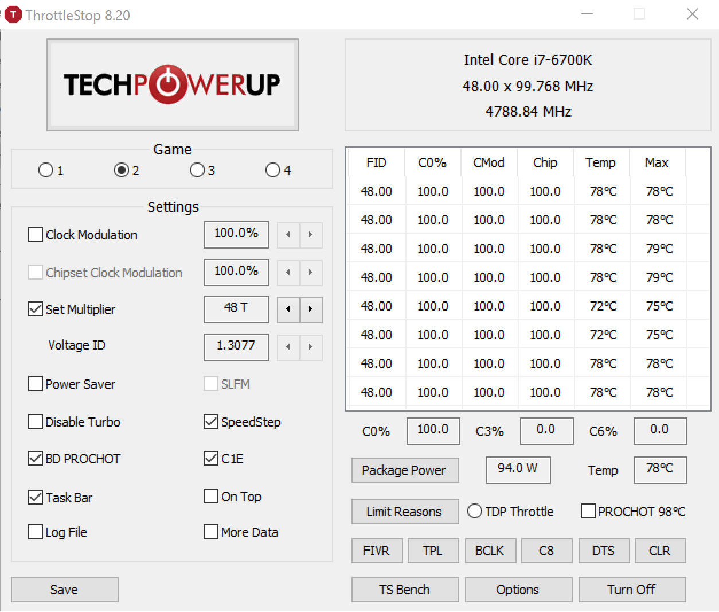Screen dimensions: 719x612
Task: Click the CMod column header
Action: [489, 163]
